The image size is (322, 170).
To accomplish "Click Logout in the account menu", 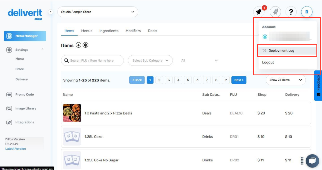I will tap(268, 62).
